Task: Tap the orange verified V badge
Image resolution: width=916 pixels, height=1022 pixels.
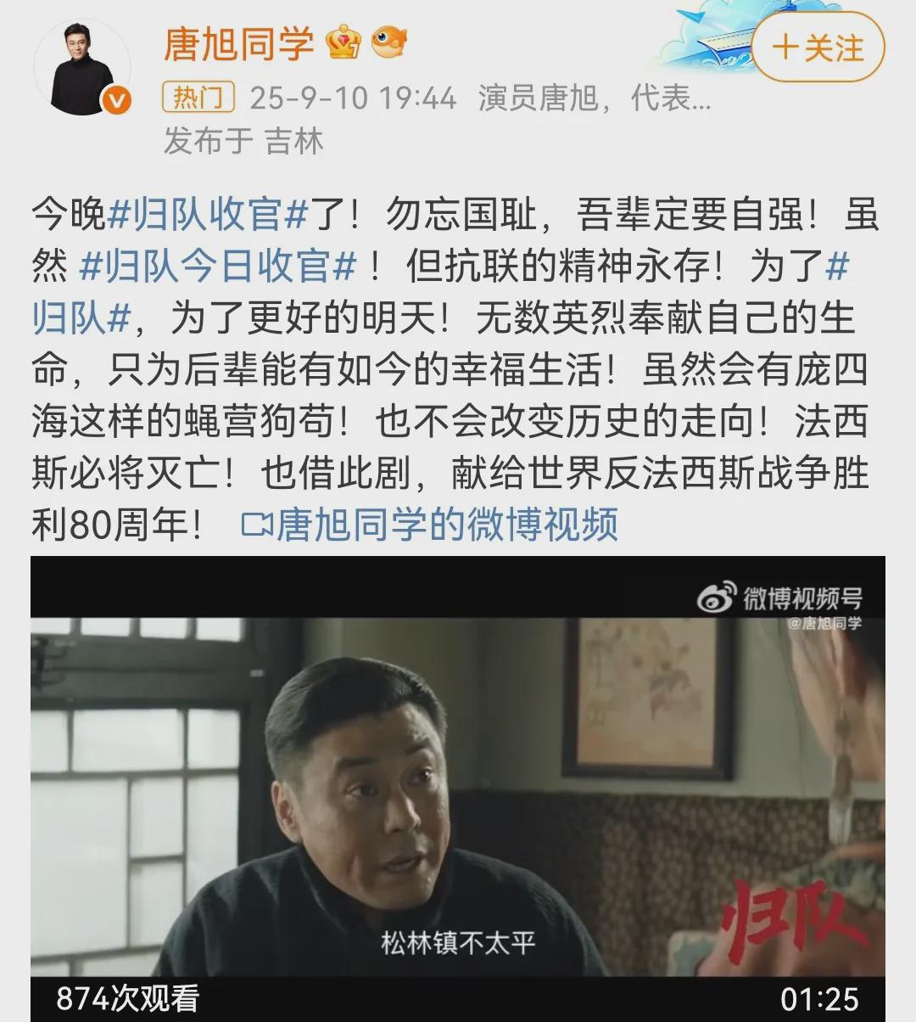Action: [116, 102]
